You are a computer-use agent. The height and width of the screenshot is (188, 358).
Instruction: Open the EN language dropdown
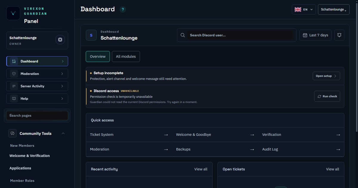pyautogui.click(x=304, y=10)
